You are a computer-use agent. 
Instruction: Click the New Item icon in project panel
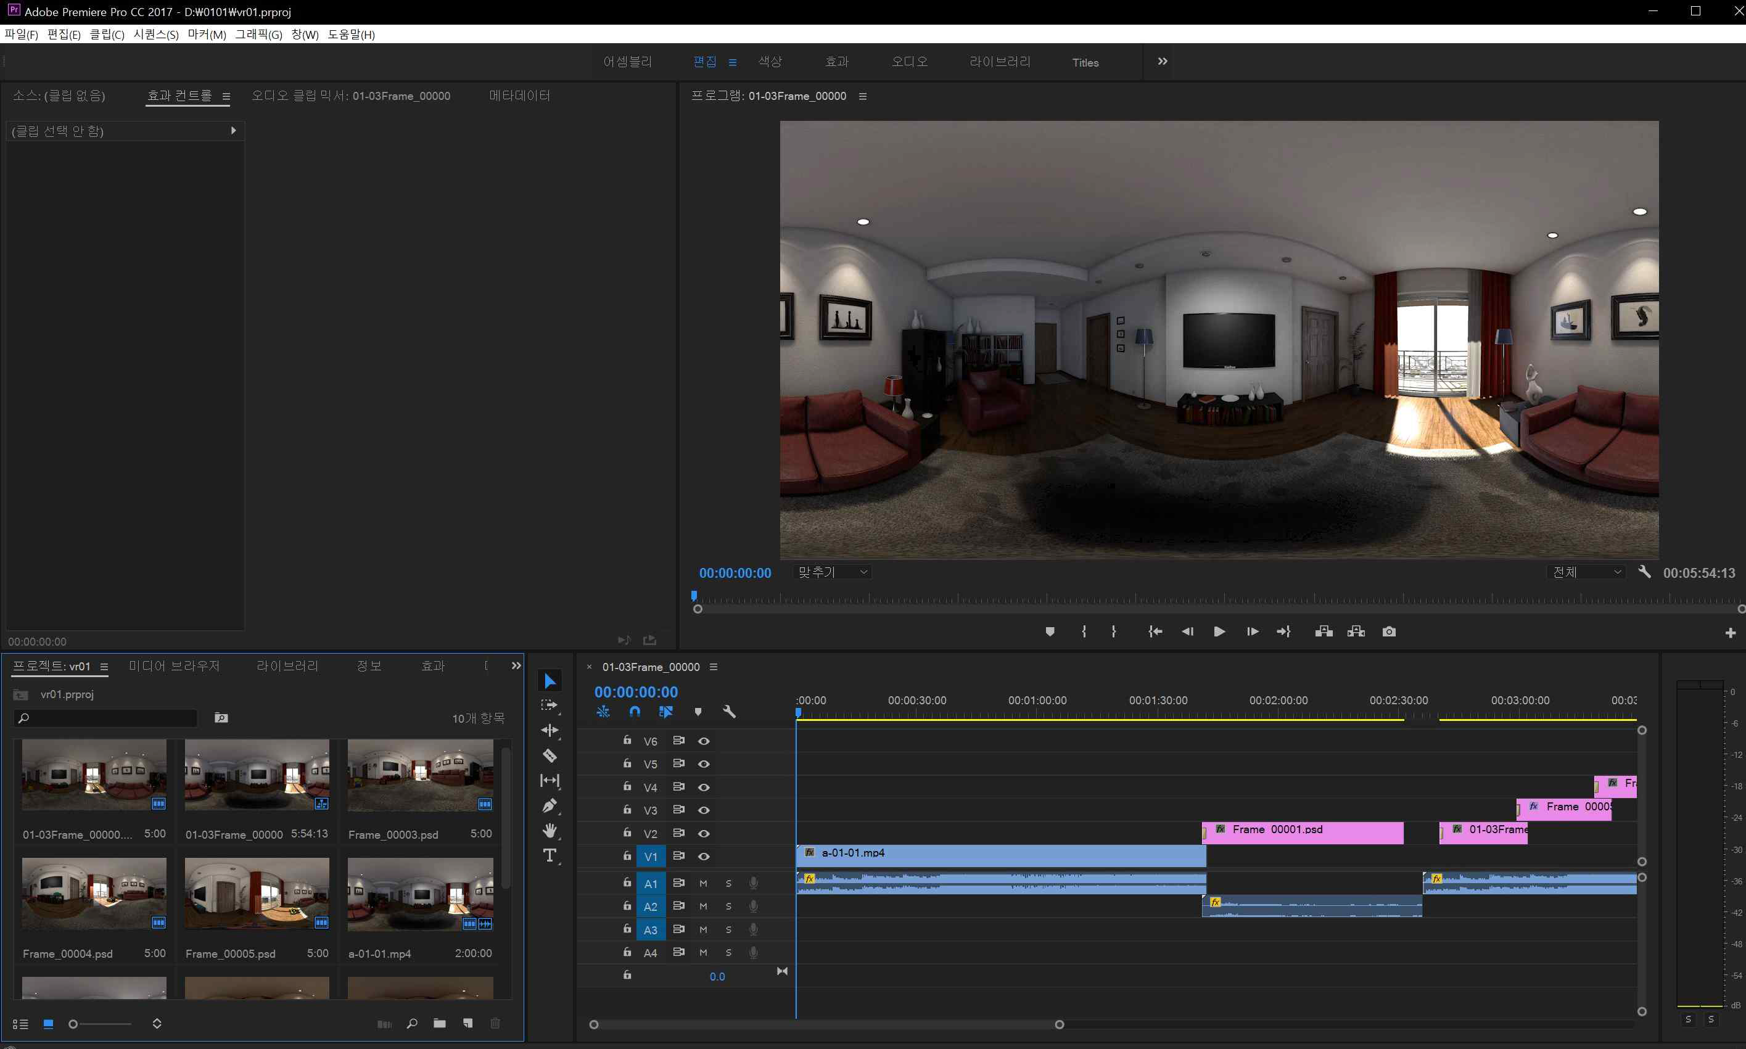point(467,1023)
